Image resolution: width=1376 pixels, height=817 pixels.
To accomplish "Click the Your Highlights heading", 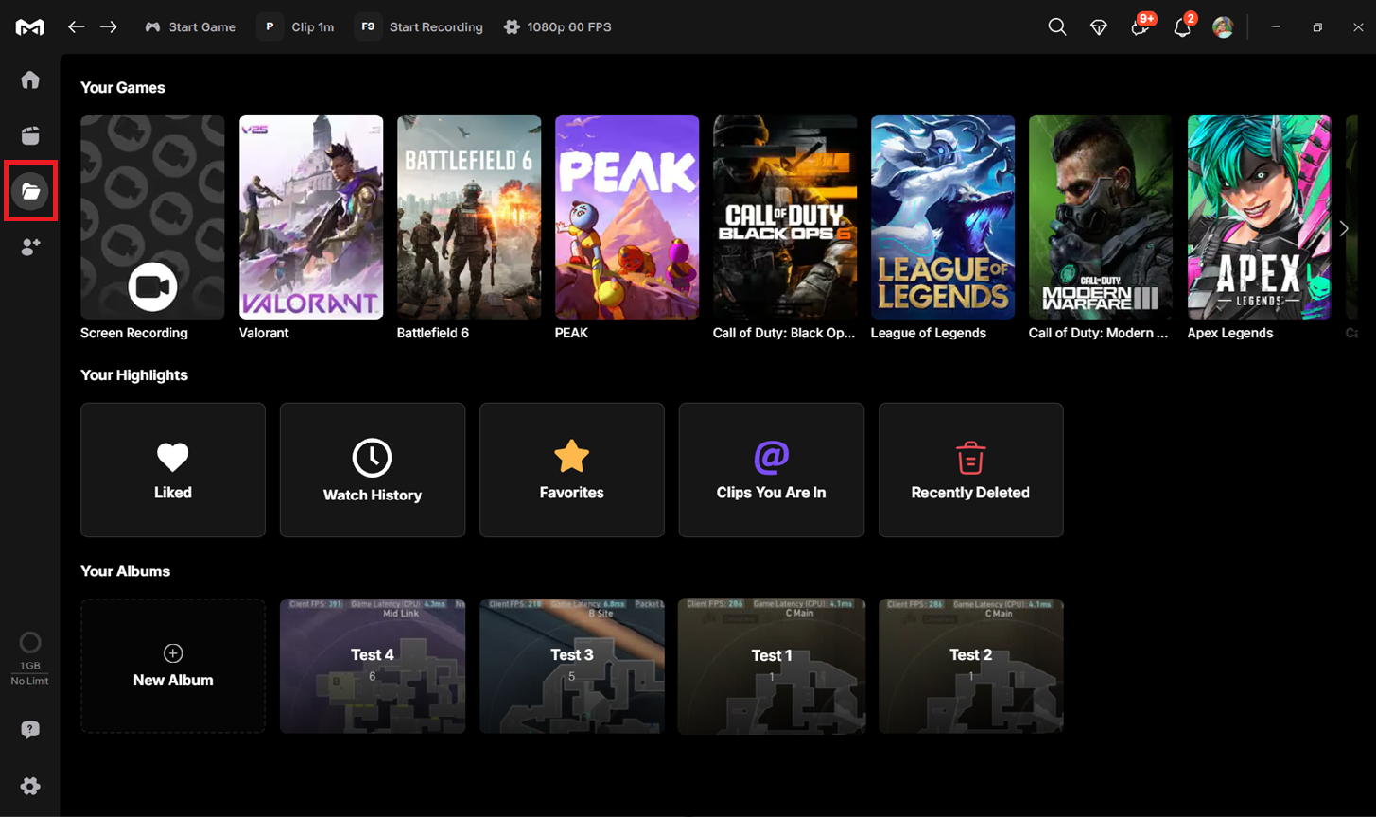I will point(134,375).
